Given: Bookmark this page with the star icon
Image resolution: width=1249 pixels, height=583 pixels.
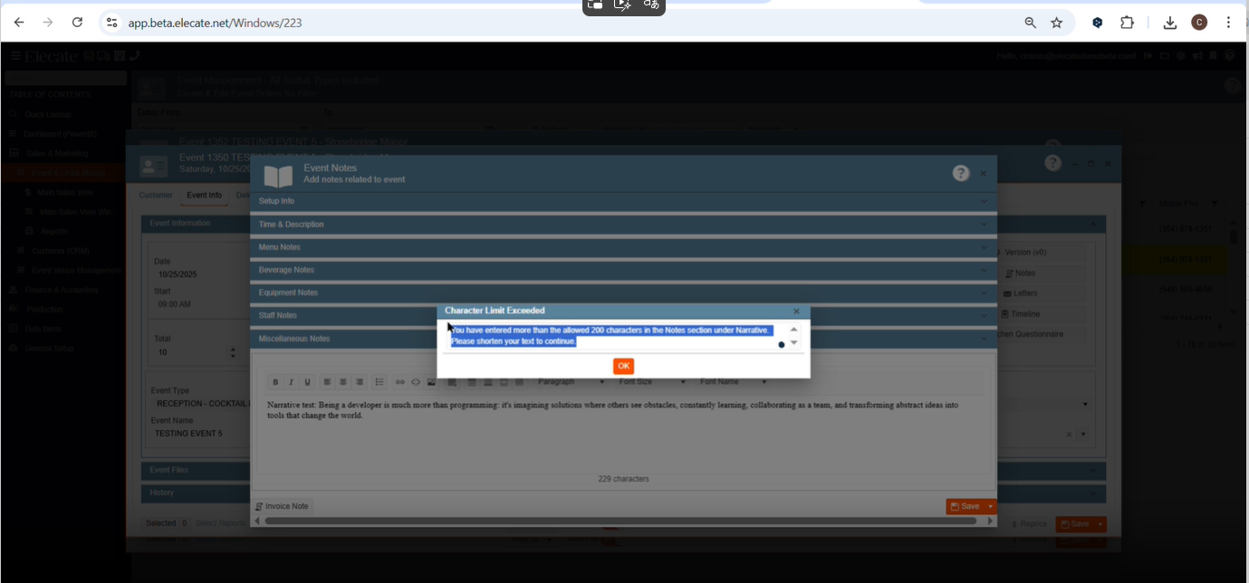Looking at the screenshot, I should click(1056, 23).
